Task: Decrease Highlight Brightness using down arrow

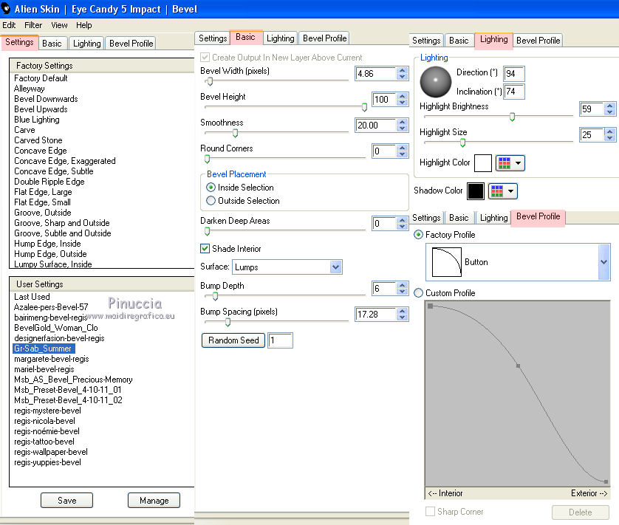Action: tap(609, 112)
